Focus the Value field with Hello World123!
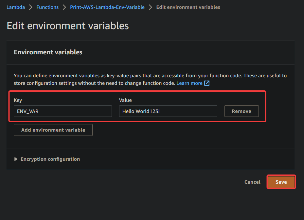Screen dimensions: 304x220 pos(168,111)
